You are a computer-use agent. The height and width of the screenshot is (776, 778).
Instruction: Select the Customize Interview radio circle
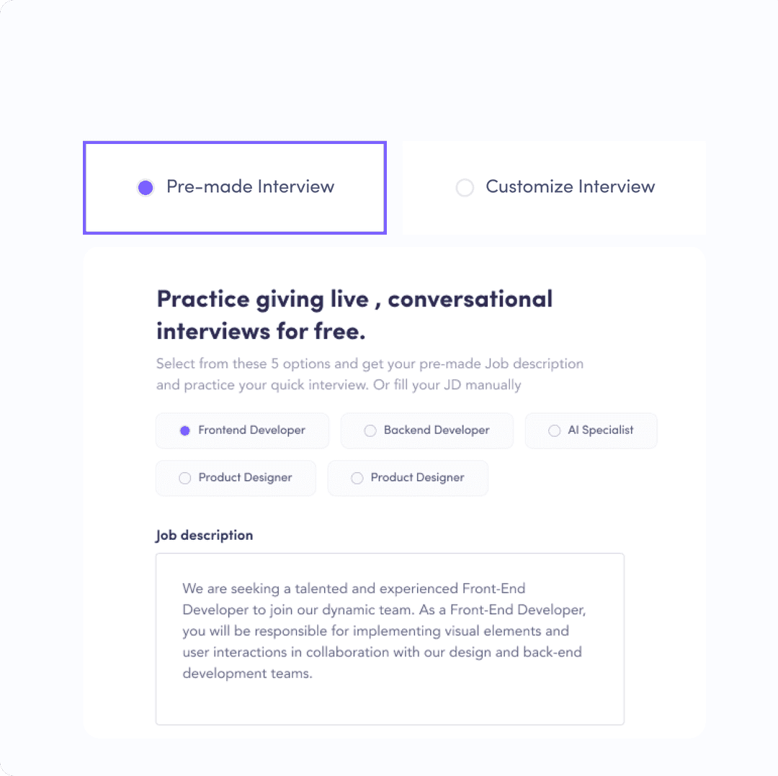pyautogui.click(x=465, y=188)
